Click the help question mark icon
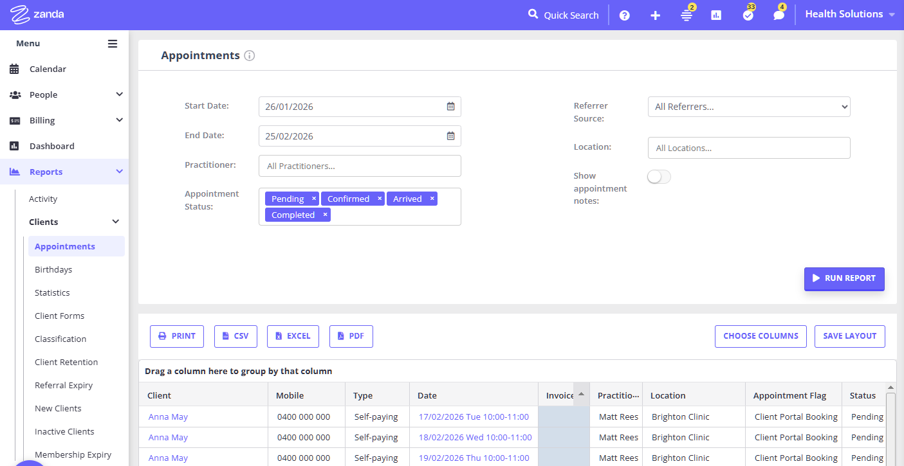 [624, 15]
